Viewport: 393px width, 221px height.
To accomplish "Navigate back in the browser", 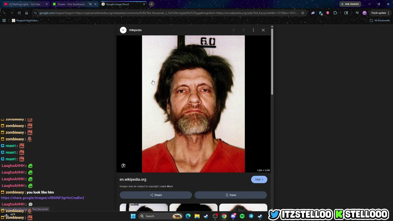I will click(4, 13).
